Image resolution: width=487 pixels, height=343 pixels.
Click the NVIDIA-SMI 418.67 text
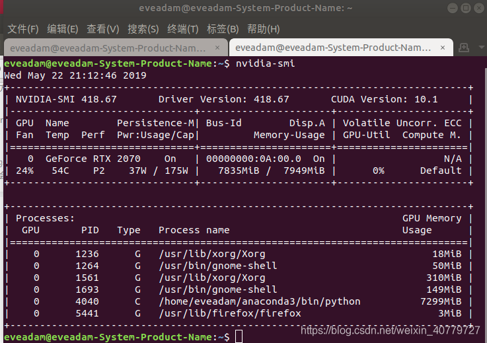point(66,99)
